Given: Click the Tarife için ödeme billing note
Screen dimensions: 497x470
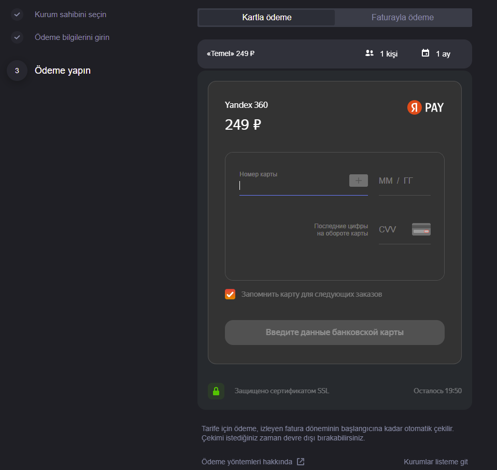Looking at the screenshot, I should [328, 433].
